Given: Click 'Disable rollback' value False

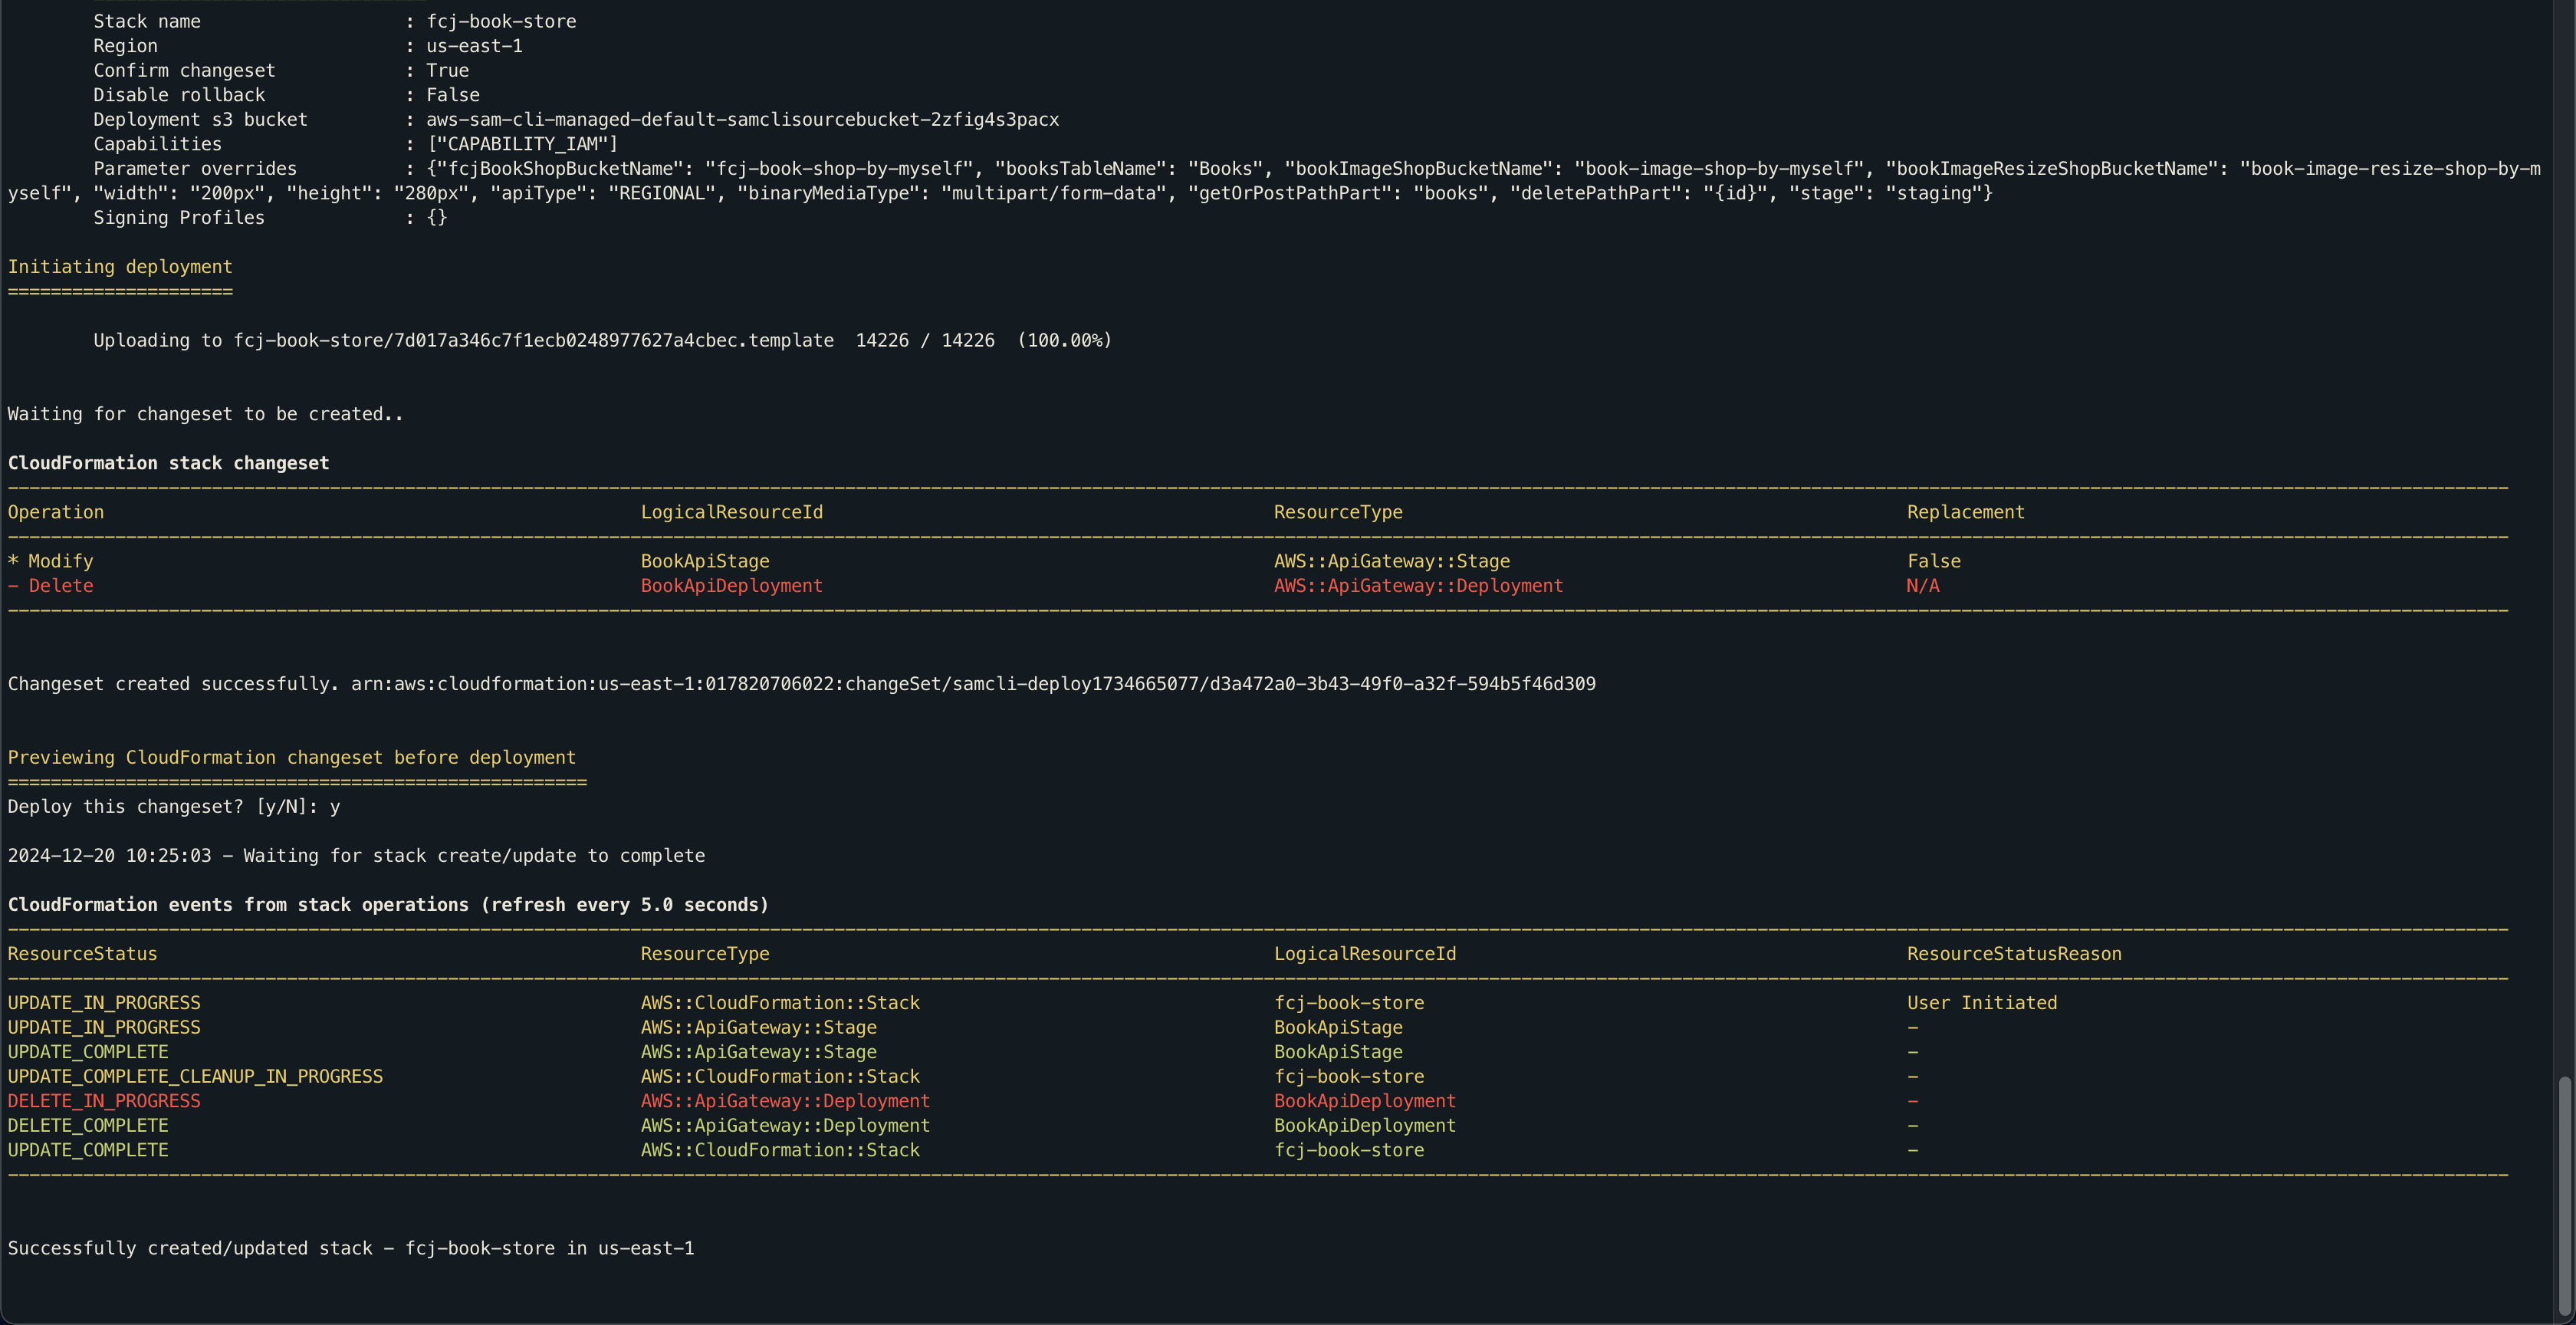Looking at the screenshot, I should pos(453,95).
